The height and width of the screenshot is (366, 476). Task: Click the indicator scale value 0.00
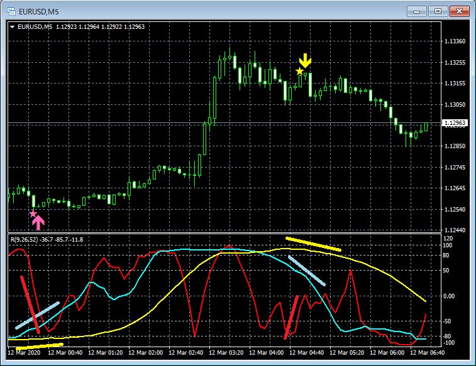coord(449,296)
